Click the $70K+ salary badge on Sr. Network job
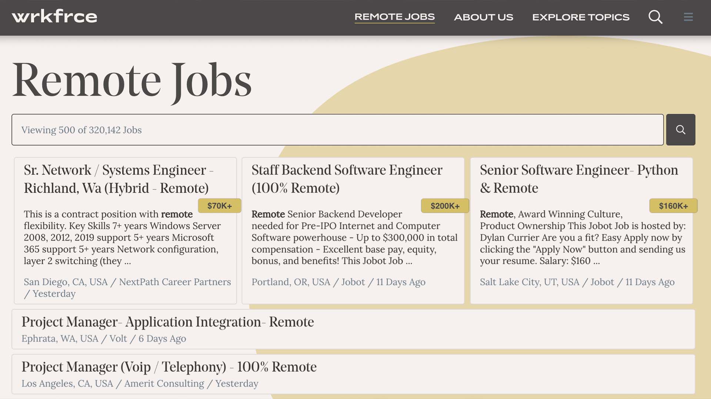 pos(219,205)
